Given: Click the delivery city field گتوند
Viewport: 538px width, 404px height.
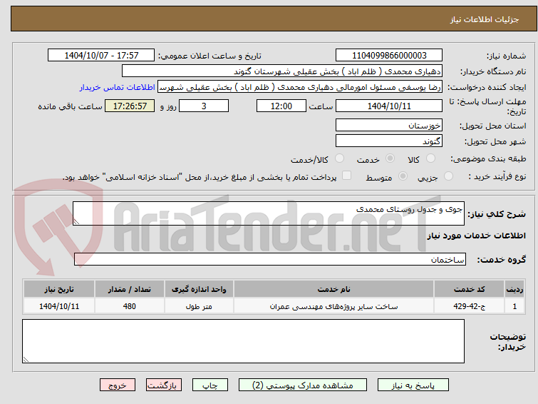Looking at the screenshot, I should [389, 141].
